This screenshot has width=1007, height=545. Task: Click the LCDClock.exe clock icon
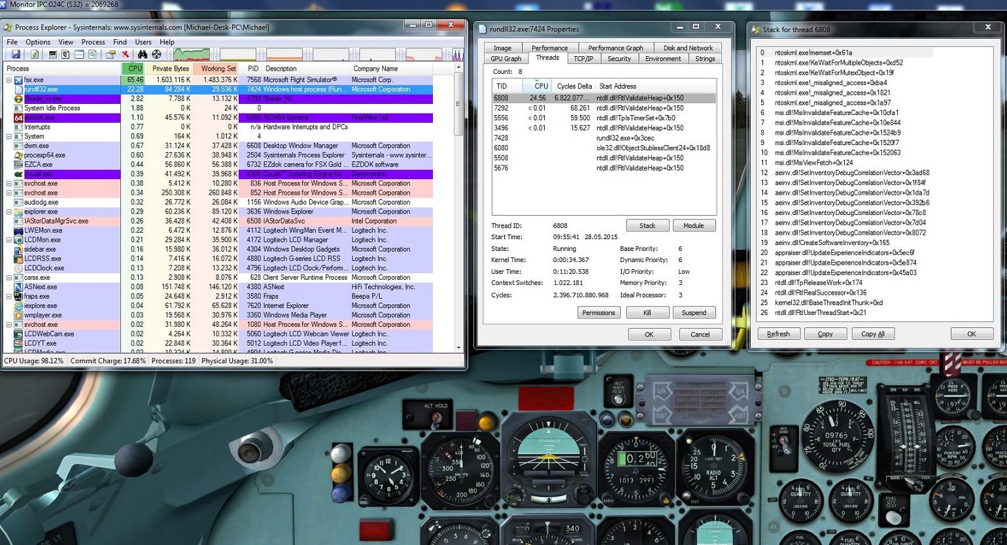(18, 268)
